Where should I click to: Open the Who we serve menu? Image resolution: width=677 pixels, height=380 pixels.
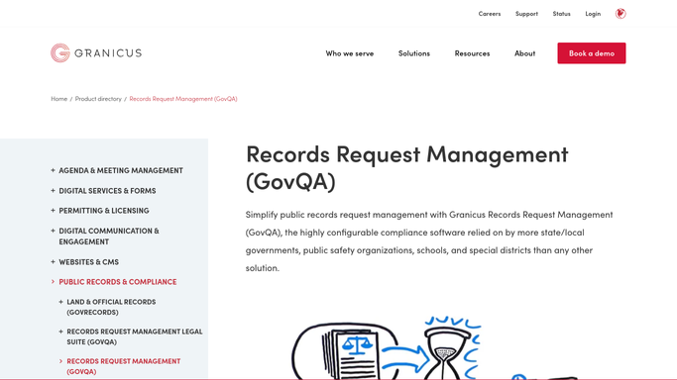[350, 53]
